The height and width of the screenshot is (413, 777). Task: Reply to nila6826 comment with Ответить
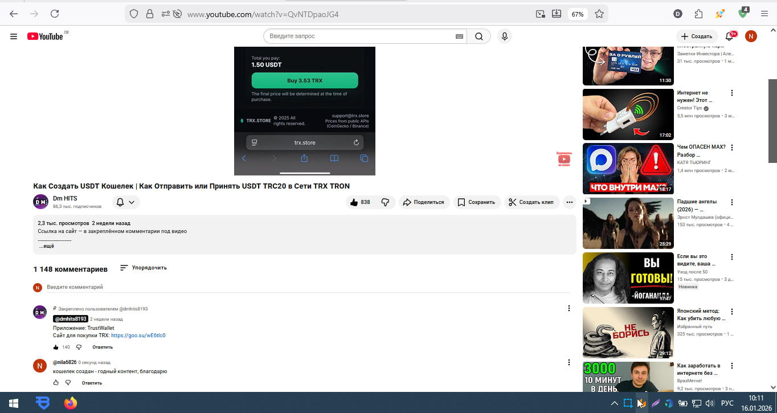92,383
